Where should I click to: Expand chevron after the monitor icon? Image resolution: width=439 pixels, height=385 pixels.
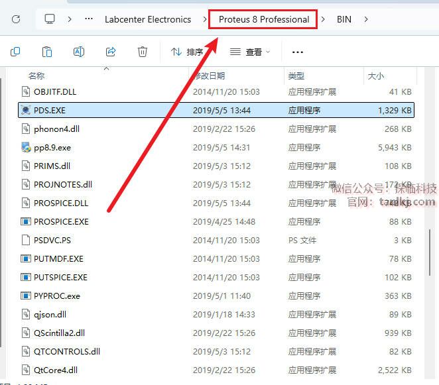click(x=70, y=19)
